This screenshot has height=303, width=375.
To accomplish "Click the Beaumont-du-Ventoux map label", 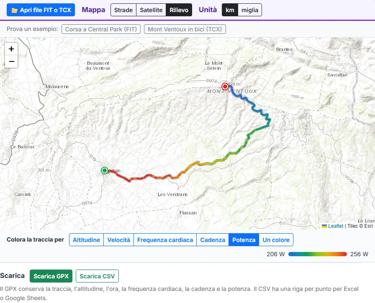I will point(98,66).
